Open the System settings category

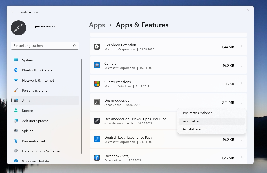point(45,60)
